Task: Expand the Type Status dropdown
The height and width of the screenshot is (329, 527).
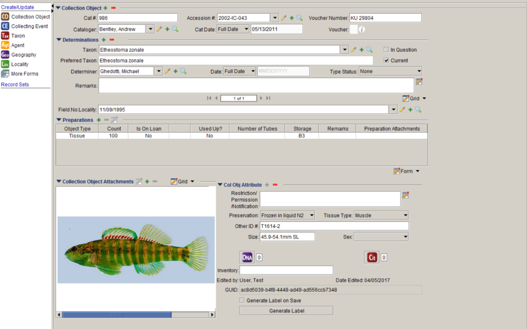Action: [x=390, y=71]
